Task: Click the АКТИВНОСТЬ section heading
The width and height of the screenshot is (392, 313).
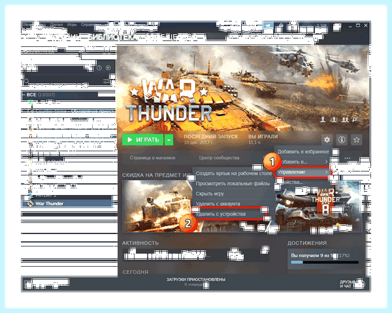Action: pyautogui.click(x=140, y=243)
